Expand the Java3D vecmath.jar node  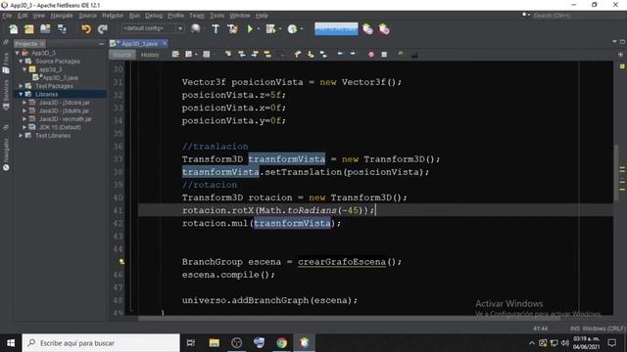[x=24, y=119]
